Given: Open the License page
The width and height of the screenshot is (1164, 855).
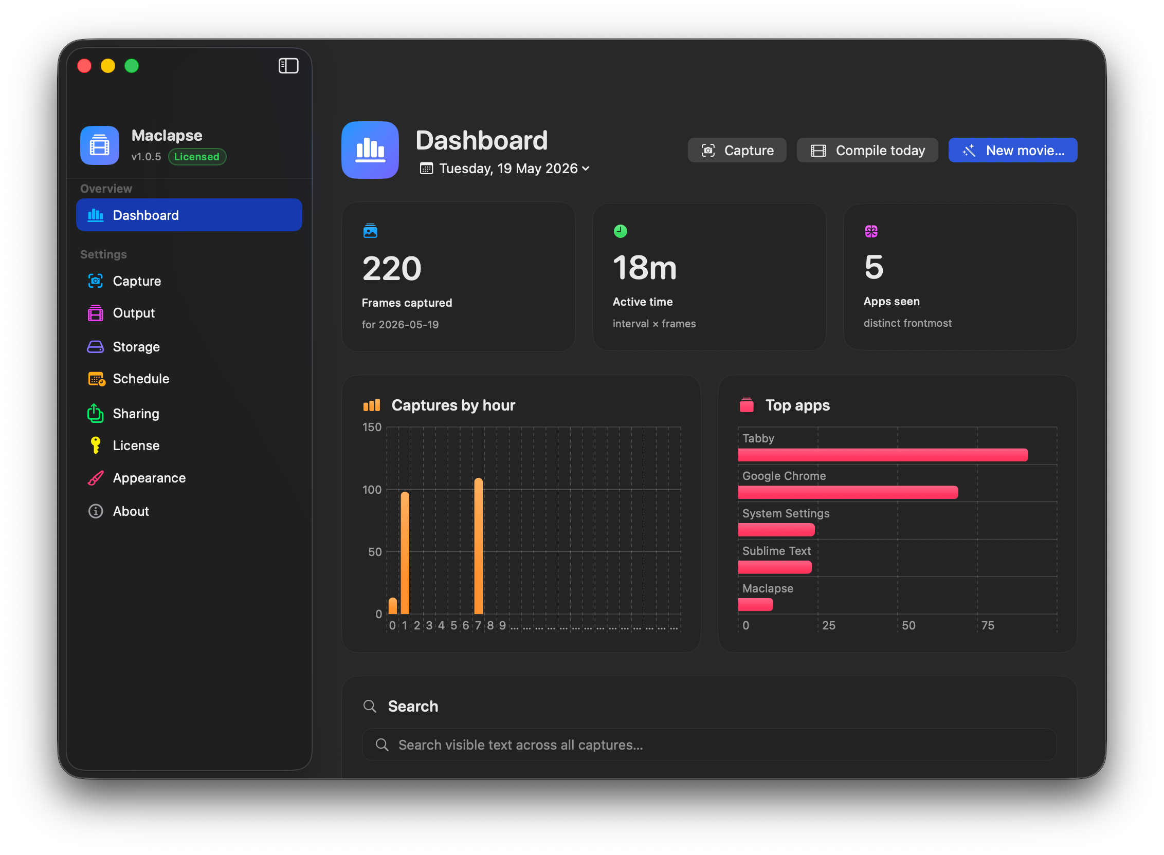Looking at the screenshot, I should pyautogui.click(x=189, y=445).
